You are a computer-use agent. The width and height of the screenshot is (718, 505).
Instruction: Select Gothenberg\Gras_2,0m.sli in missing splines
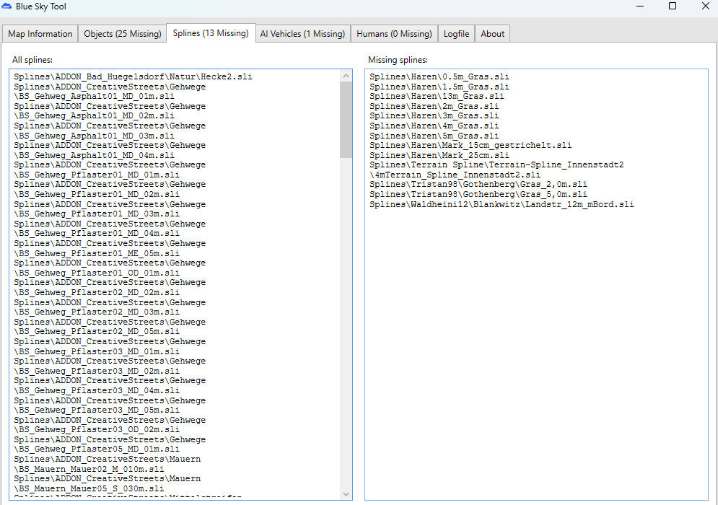click(478, 185)
